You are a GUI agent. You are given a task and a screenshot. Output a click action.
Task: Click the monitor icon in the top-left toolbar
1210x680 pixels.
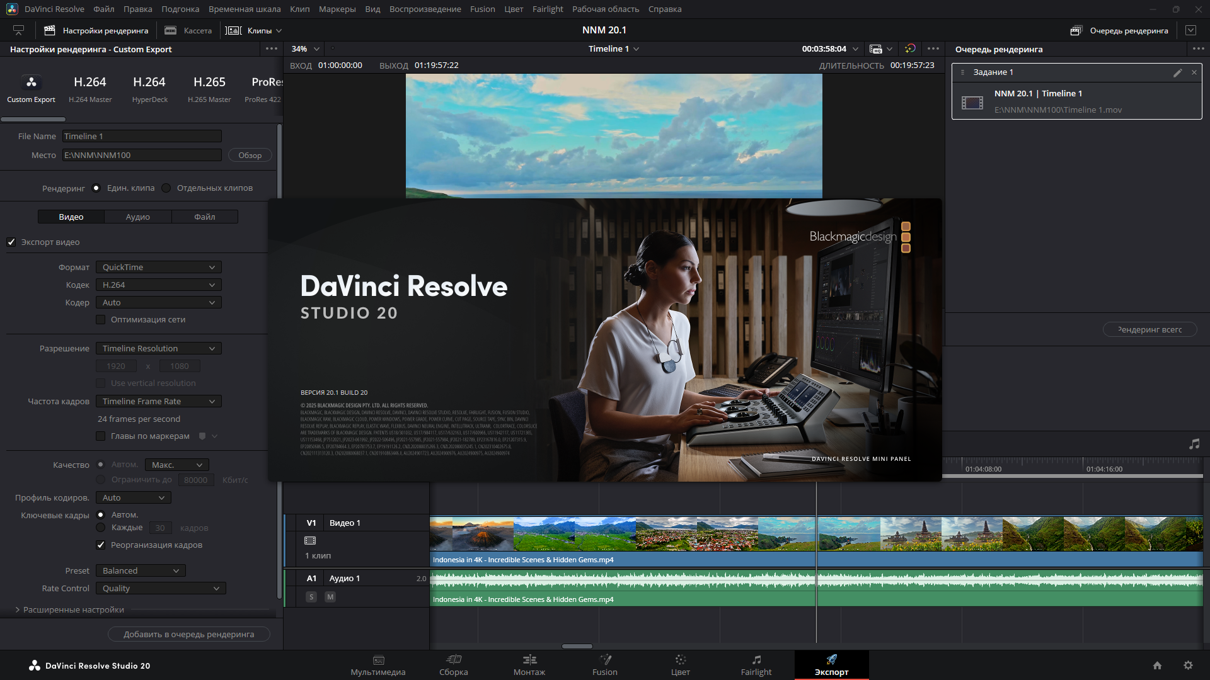pos(18,30)
